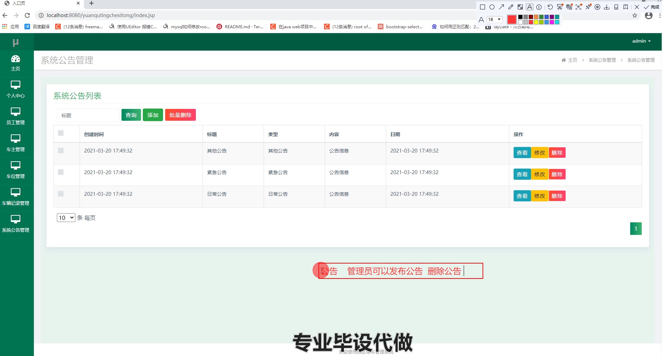Open 车位管理 in the sidebar
The height and width of the screenshot is (356, 662).
click(15, 170)
